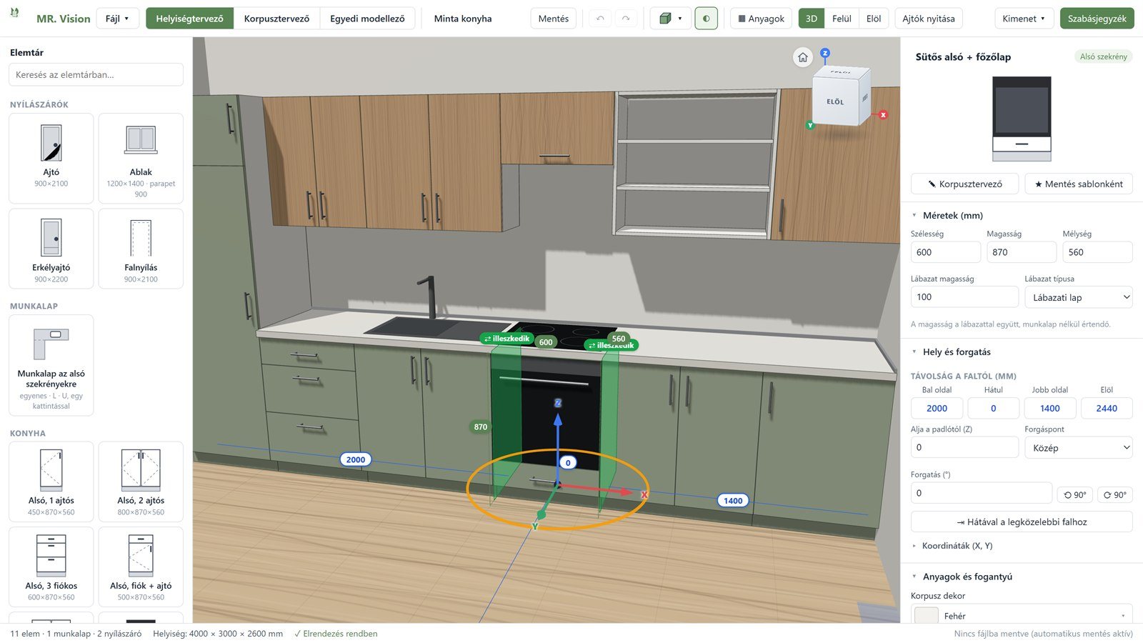The height and width of the screenshot is (643, 1143).
Task: Add Alsó, 3 fiókos cabinet
Action: (x=51, y=567)
